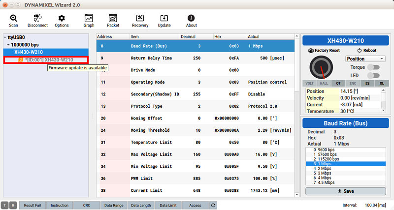The width and height of the screenshot is (394, 210).
Task: Click the OT status indicator
Action: (338, 83)
